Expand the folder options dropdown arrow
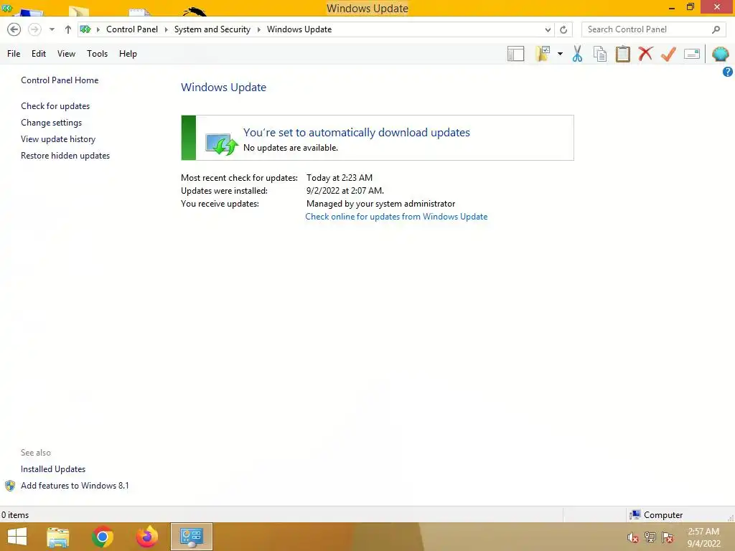The width and height of the screenshot is (735, 551). point(560,54)
